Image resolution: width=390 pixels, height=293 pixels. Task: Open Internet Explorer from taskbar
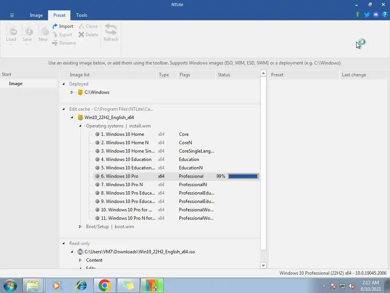click(82, 285)
